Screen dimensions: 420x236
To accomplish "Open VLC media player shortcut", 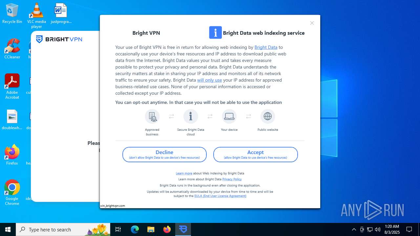I will point(36,15).
